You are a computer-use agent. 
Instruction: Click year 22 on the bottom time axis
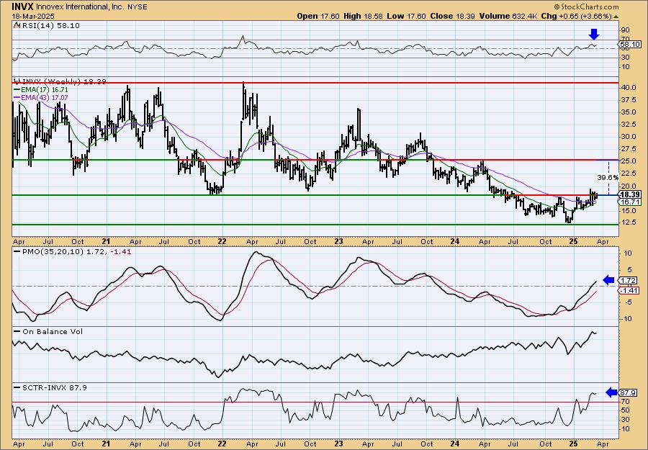coord(222,444)
